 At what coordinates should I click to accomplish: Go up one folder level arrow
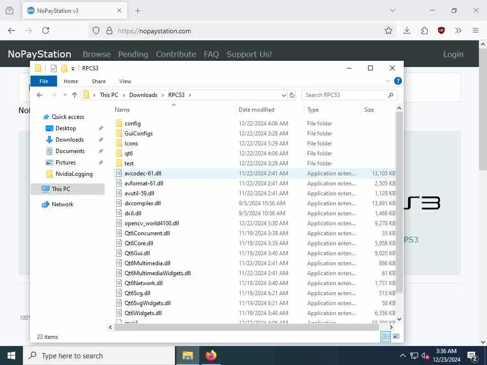click(x=75, y=95)
